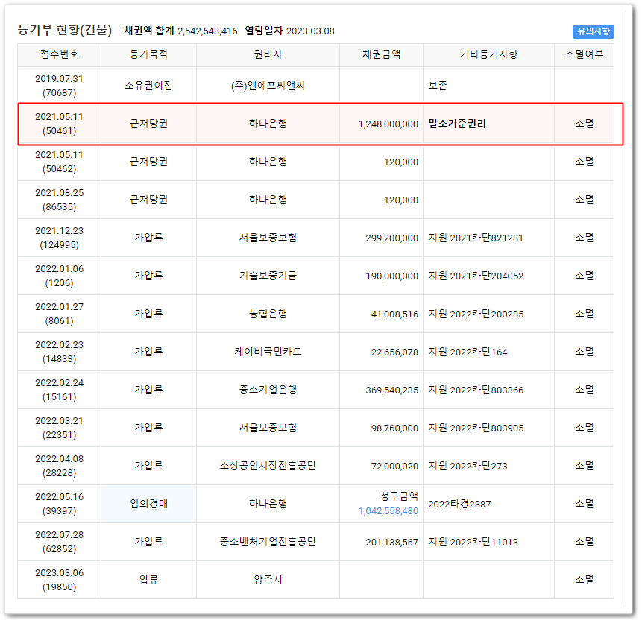The image size is (642, 623).
Task: Click total claim amount 2,542,543,416
Action: [207, 31]
